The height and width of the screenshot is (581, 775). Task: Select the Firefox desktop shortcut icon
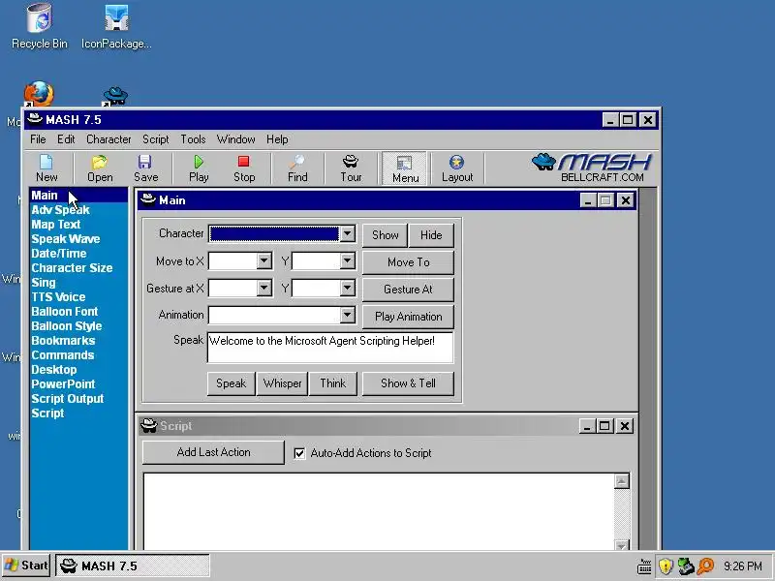click(x=39, y=94)
